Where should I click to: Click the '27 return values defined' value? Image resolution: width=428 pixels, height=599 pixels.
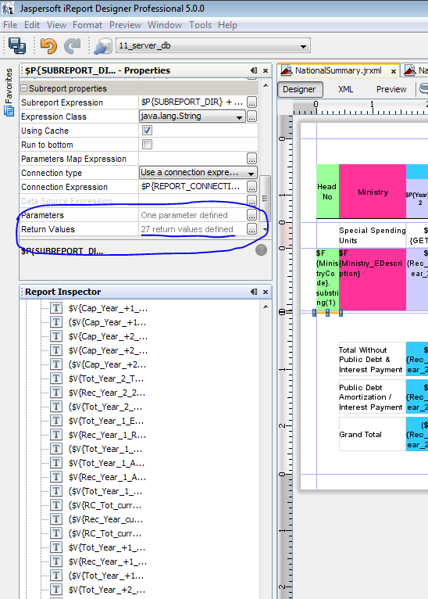[187, 229]
